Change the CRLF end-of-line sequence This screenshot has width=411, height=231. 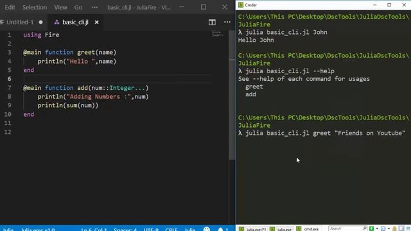(x=171, y=229)
